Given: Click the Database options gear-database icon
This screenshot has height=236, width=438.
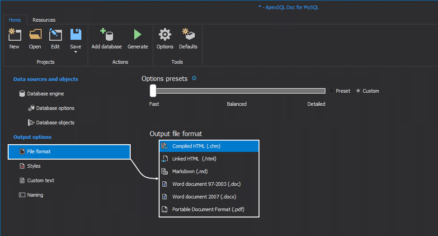Looking at the screenshot, I should [x=31, y=108].
